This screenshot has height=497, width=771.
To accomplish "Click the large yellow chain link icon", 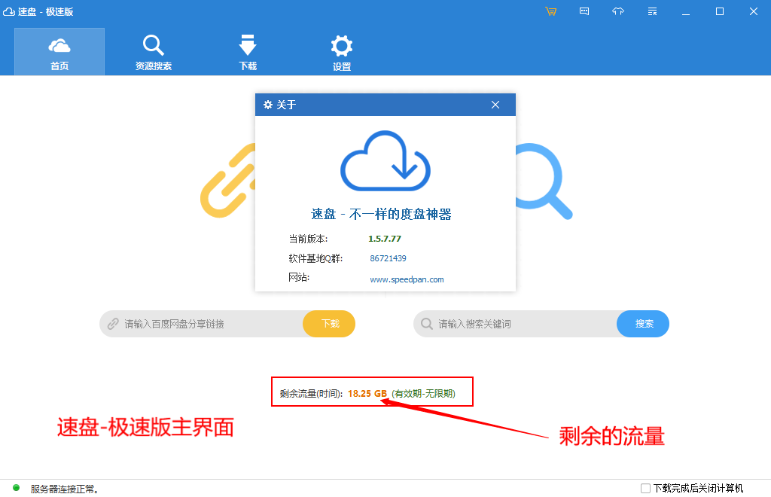I will tap(227, 181).
